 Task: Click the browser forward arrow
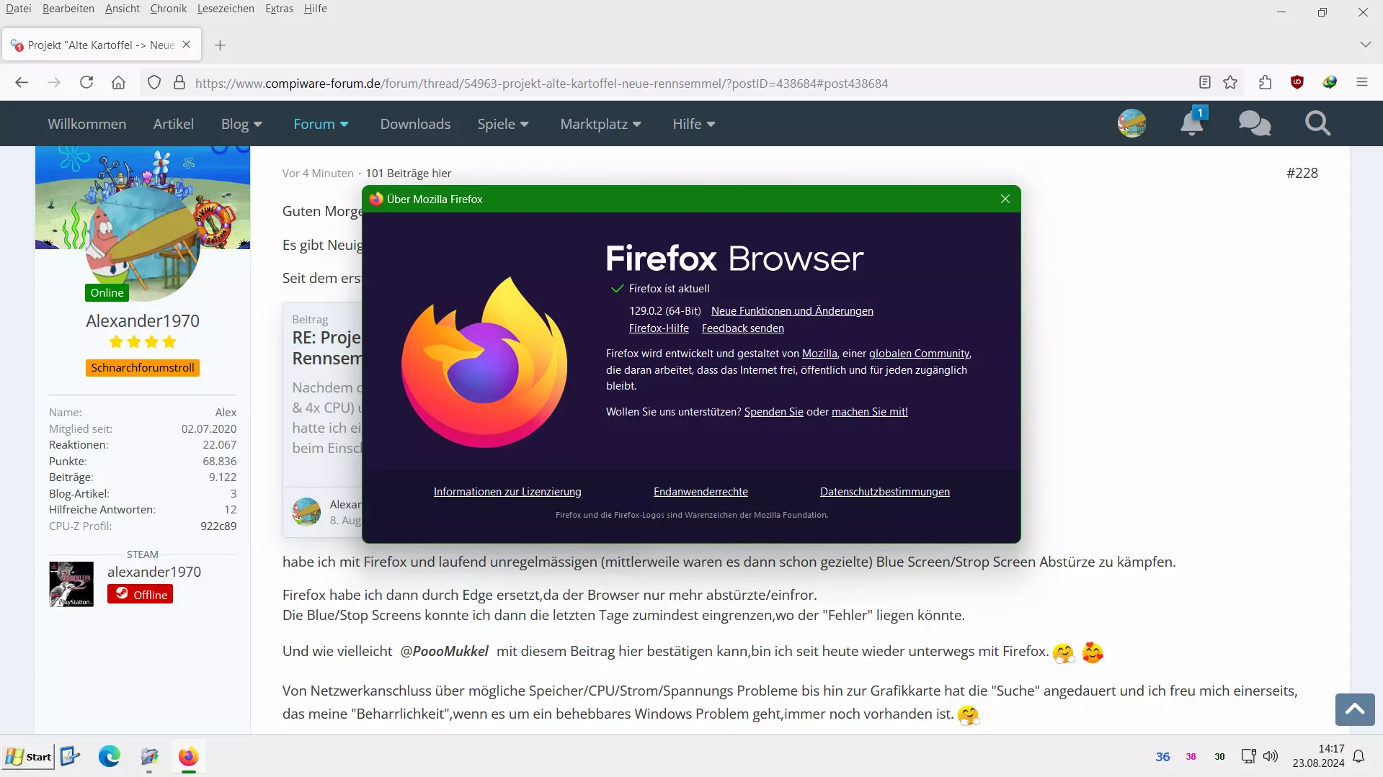coord(54,83)
